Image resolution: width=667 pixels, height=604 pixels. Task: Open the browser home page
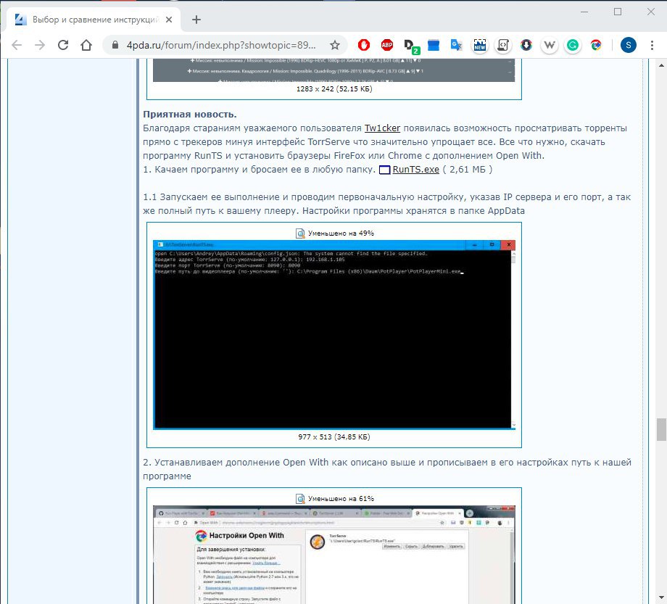tap(86, 45)
